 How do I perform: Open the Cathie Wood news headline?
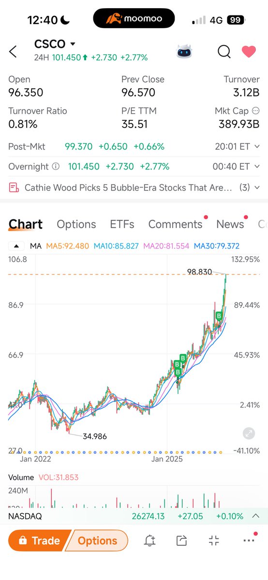point(128,187)
